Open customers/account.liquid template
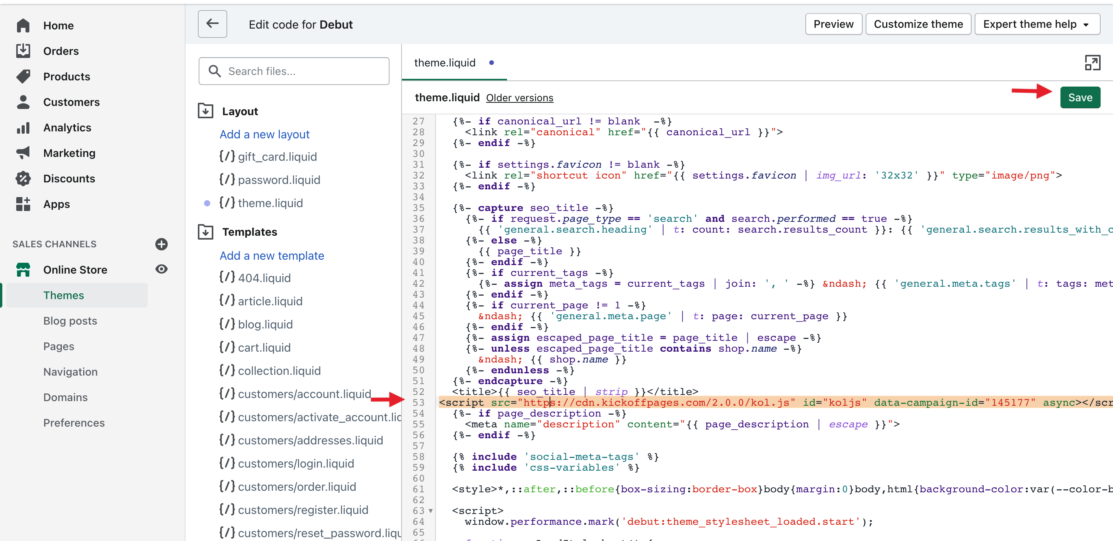 click(x=295, y=394)
